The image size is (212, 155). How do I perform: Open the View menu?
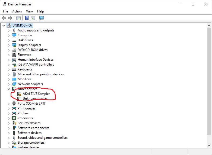pos(29,11)
